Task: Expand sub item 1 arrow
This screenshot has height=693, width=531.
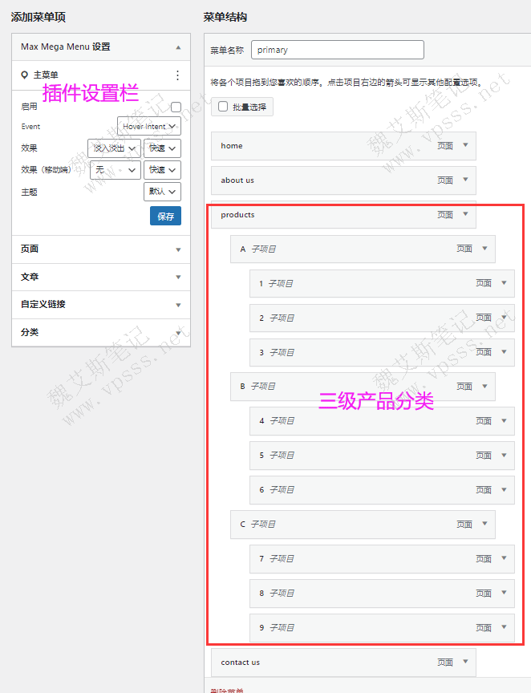Action: pyautogui.click(x=504, y=283)
